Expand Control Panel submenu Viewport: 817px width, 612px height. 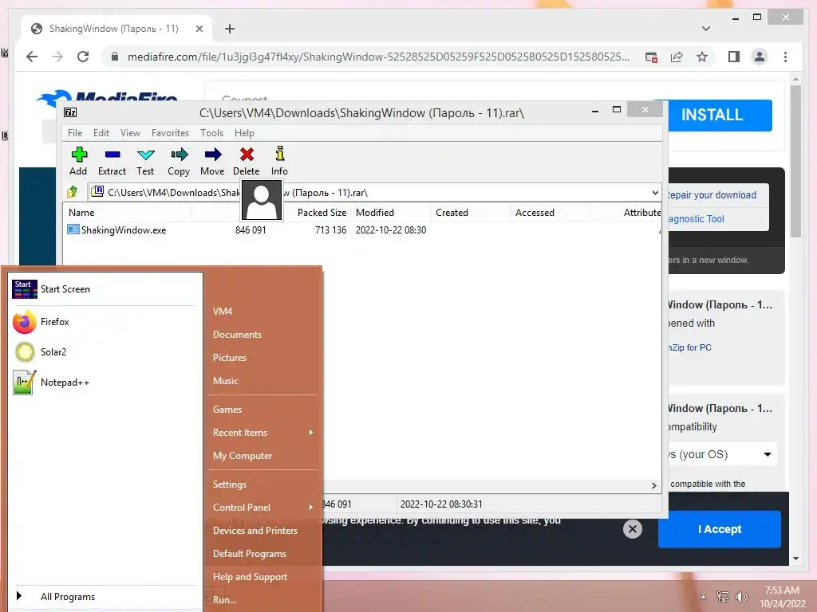pyautogui.click(x=310, y=508)
